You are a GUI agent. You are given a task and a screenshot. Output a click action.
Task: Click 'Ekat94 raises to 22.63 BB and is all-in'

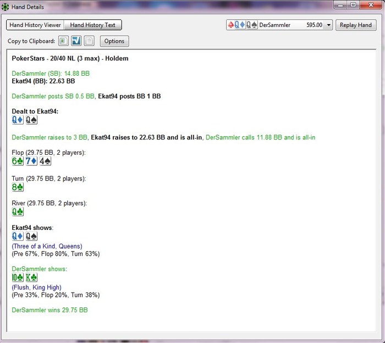coord(146,137)
